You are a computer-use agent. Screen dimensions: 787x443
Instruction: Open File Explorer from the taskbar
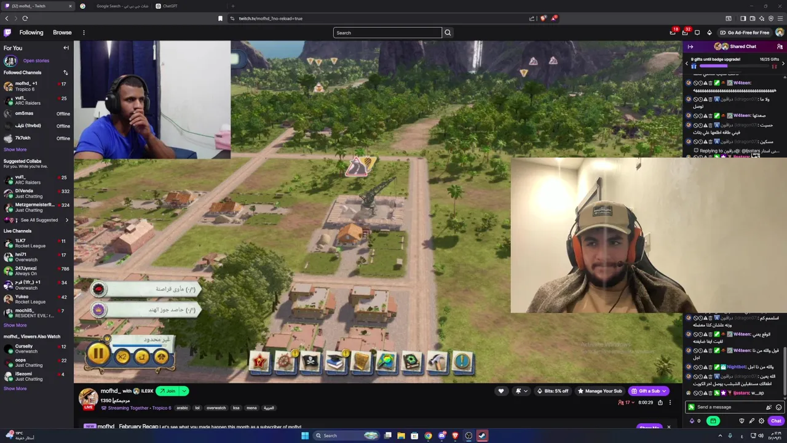click(401, 436)
